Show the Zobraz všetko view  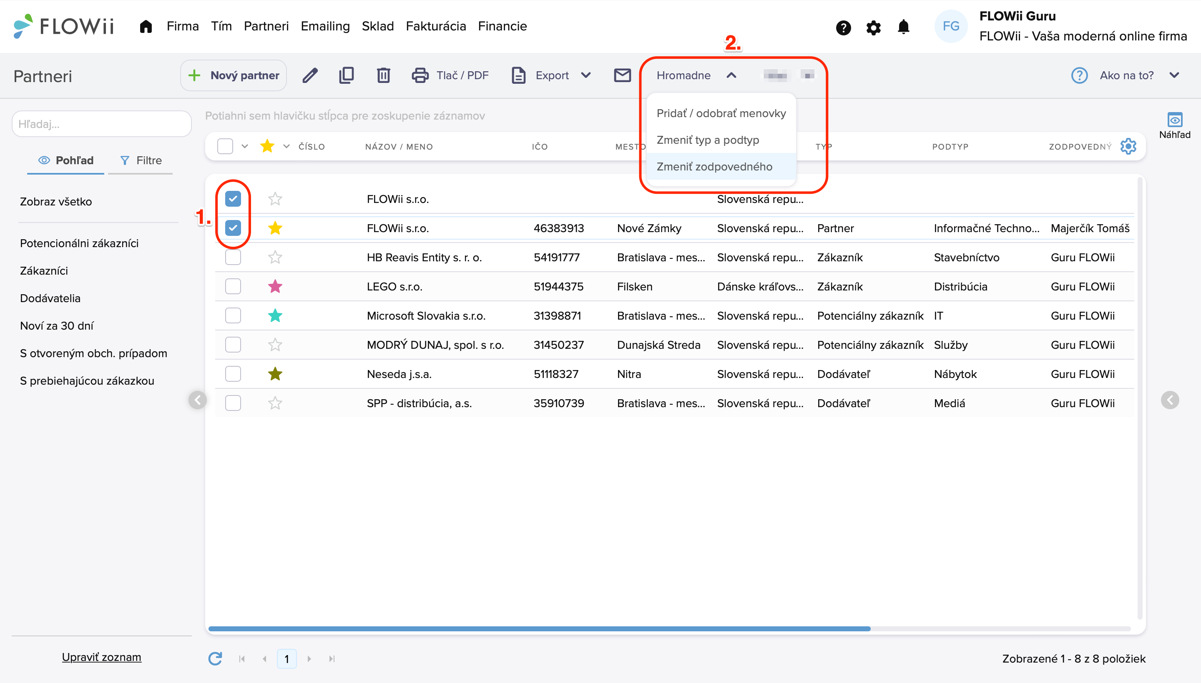coord(56,202)
